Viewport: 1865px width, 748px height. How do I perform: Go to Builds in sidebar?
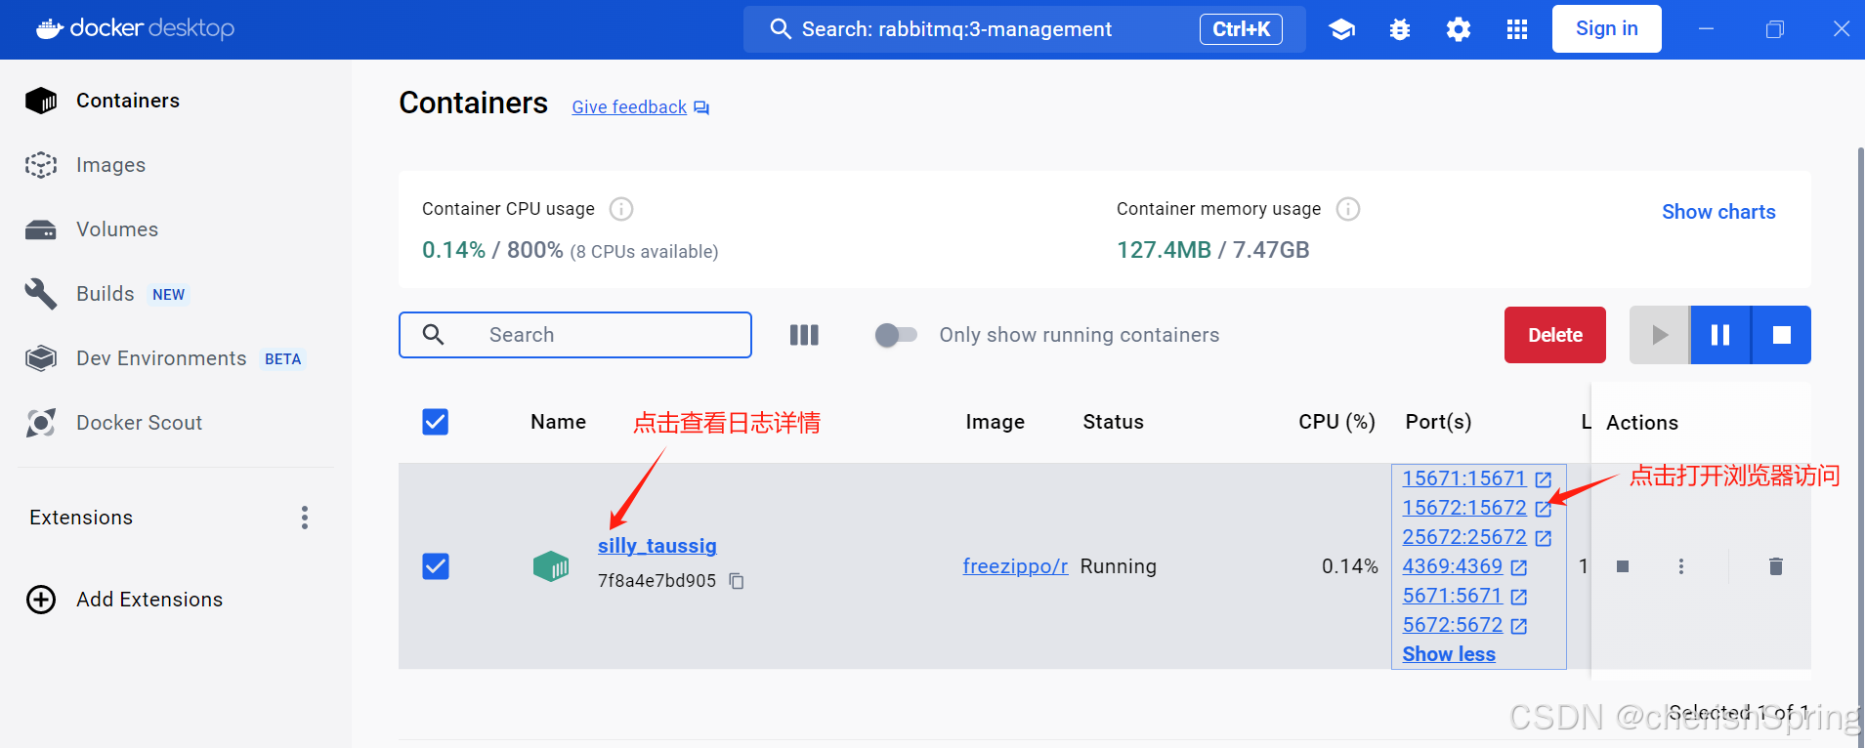tap(105, 294)
